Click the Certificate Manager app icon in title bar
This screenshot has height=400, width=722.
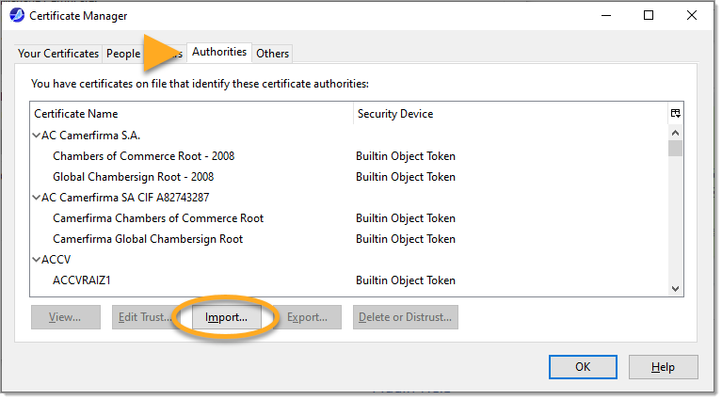pos(17,15)
